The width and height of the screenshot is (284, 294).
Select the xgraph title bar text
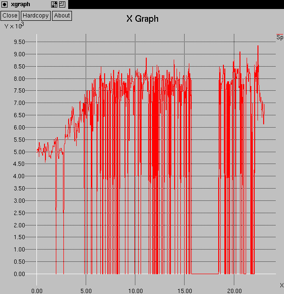[x=20, y=4]
